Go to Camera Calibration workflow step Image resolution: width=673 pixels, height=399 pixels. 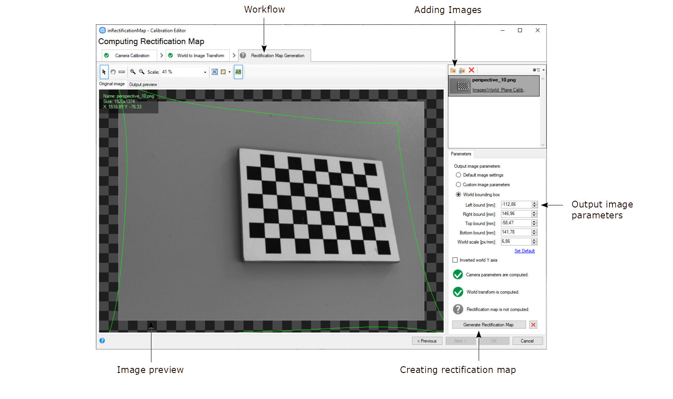click(x=132, y=55)
